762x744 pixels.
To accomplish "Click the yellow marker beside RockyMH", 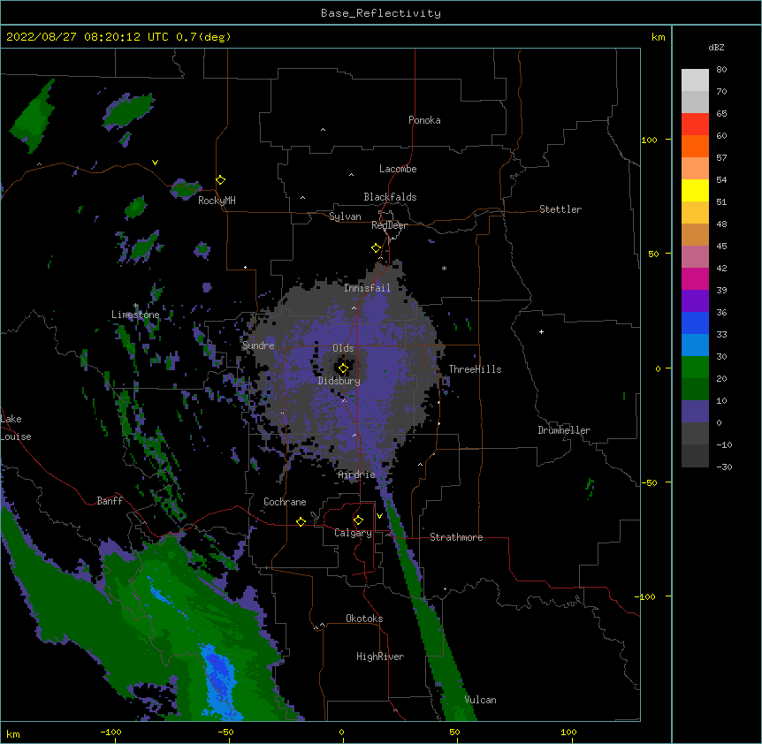I will pos(221,180).
